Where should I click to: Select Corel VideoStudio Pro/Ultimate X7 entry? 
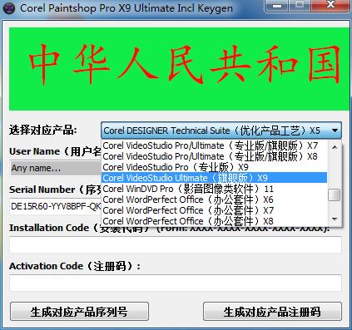pyautogui.click(x=214, y=145)
